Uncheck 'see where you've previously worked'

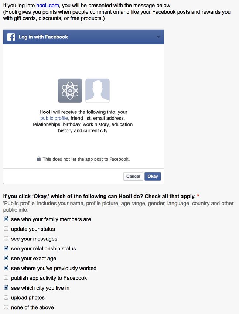(x=6, y=268)
